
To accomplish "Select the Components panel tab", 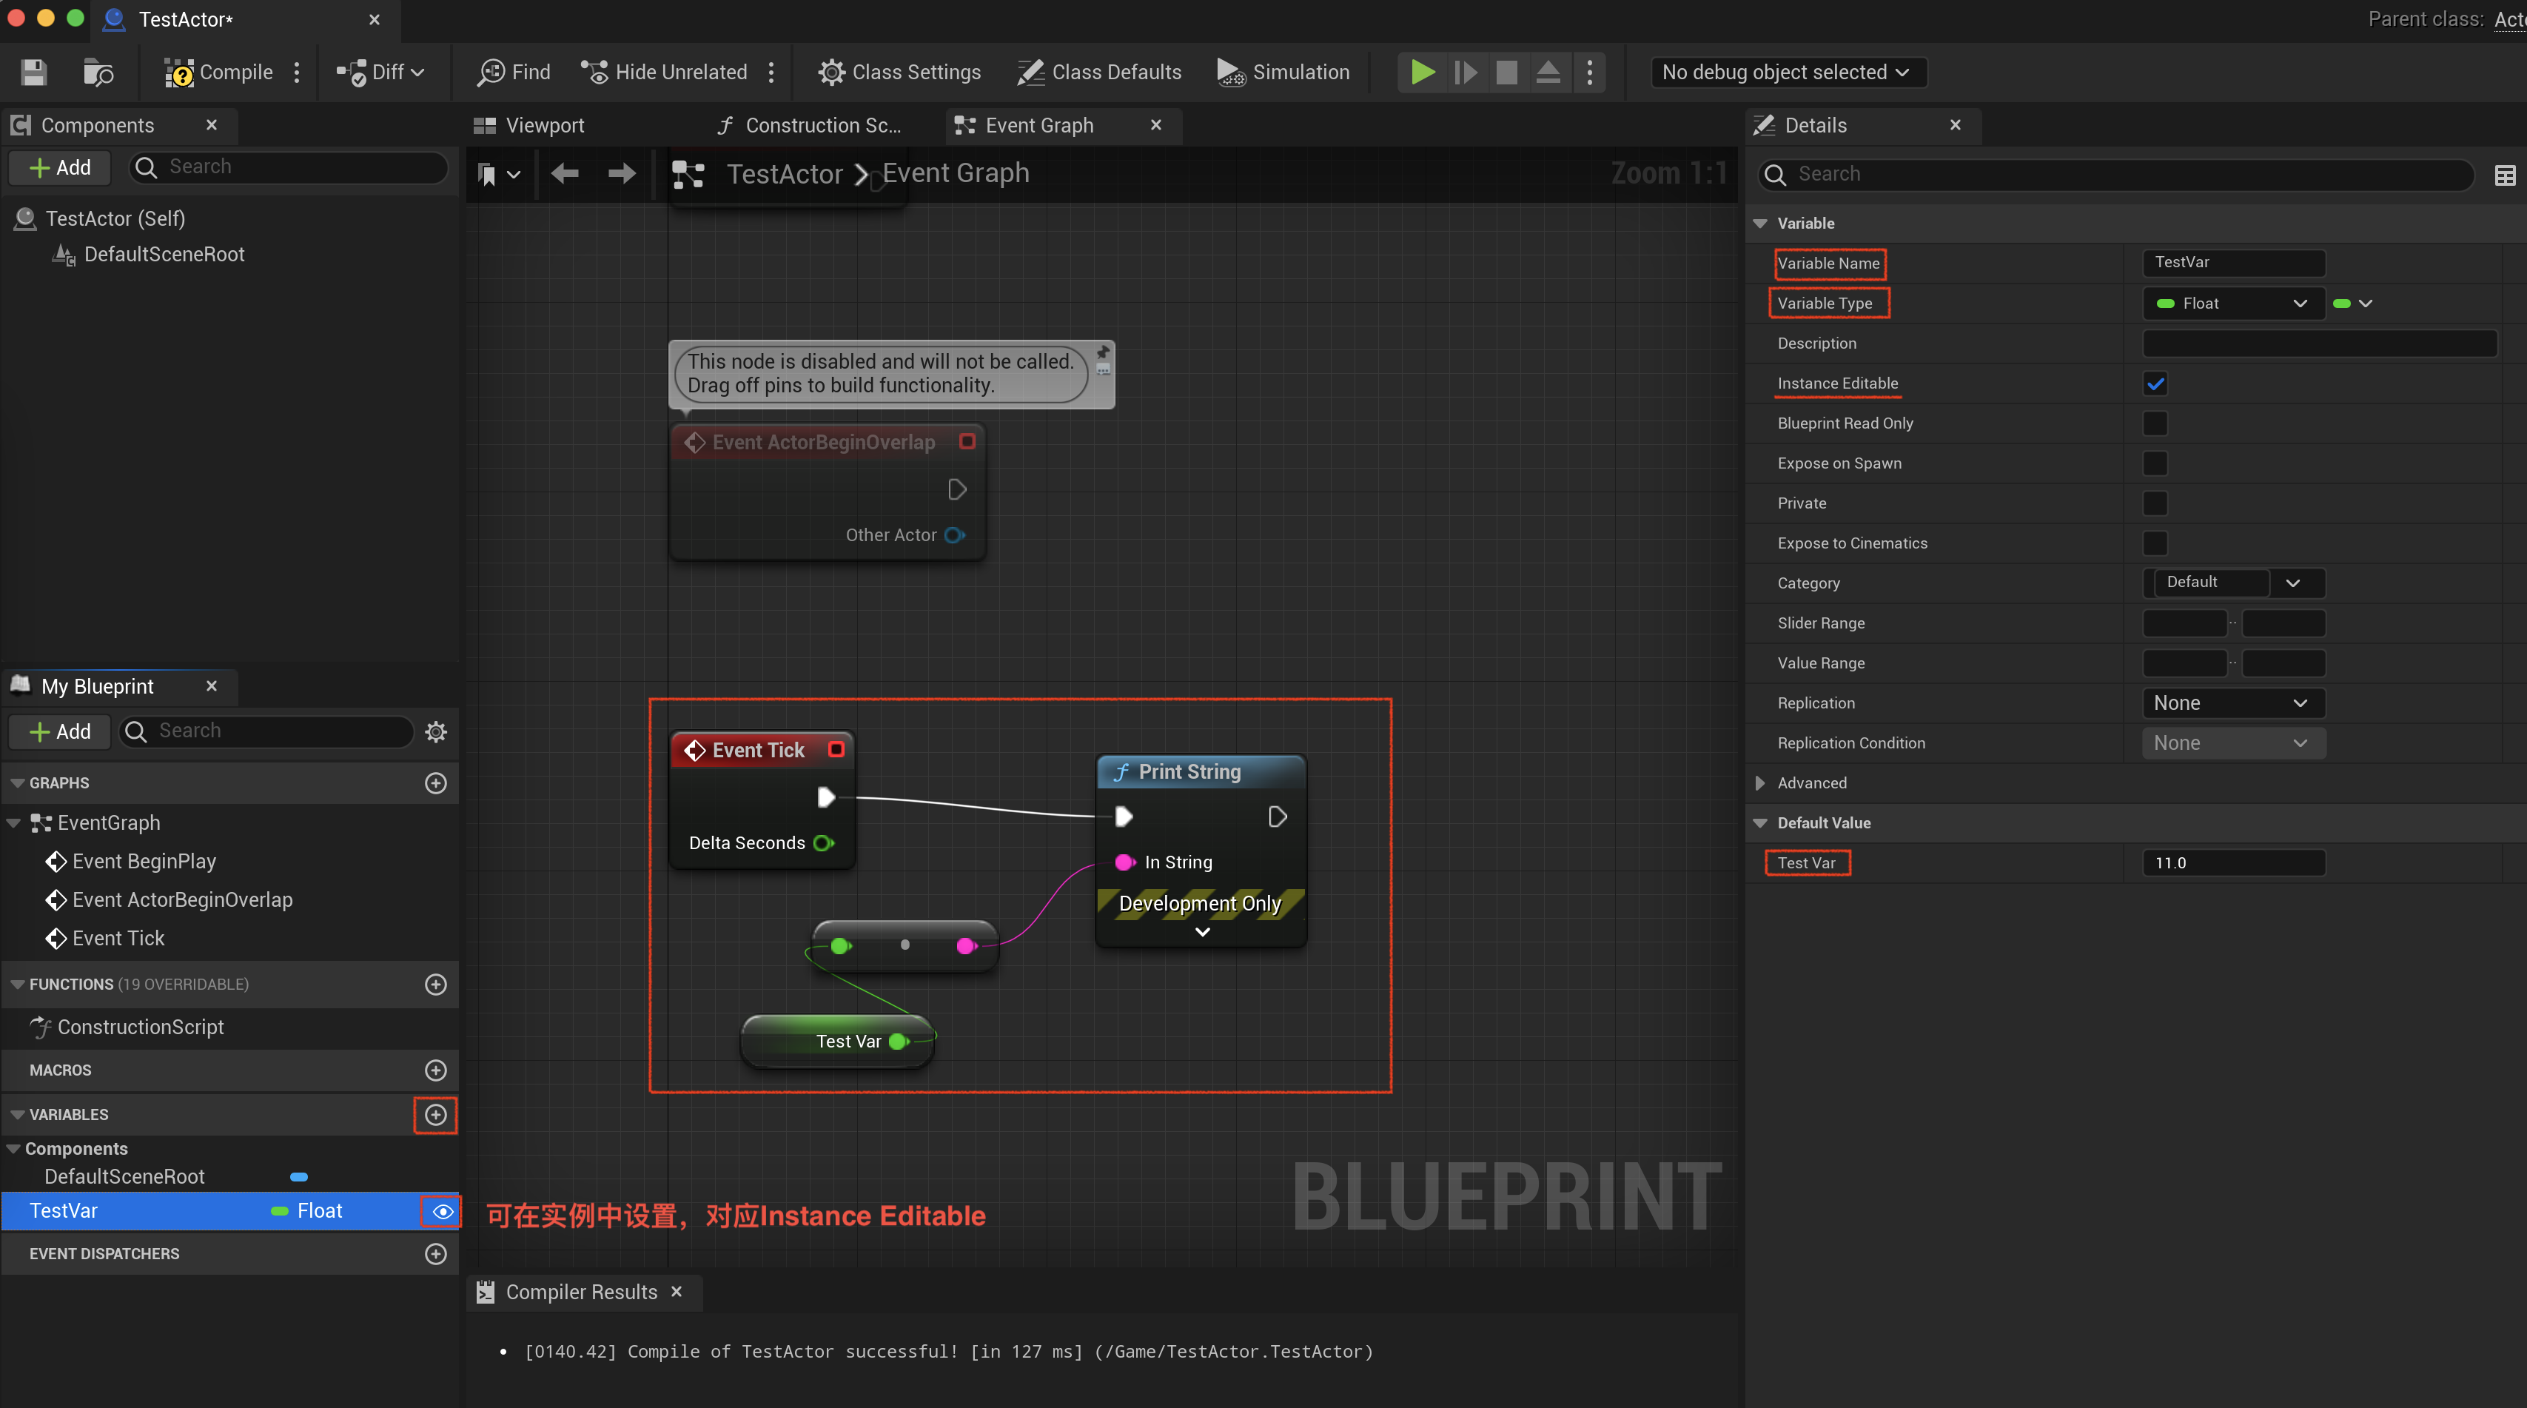I will tap(97, 126).
